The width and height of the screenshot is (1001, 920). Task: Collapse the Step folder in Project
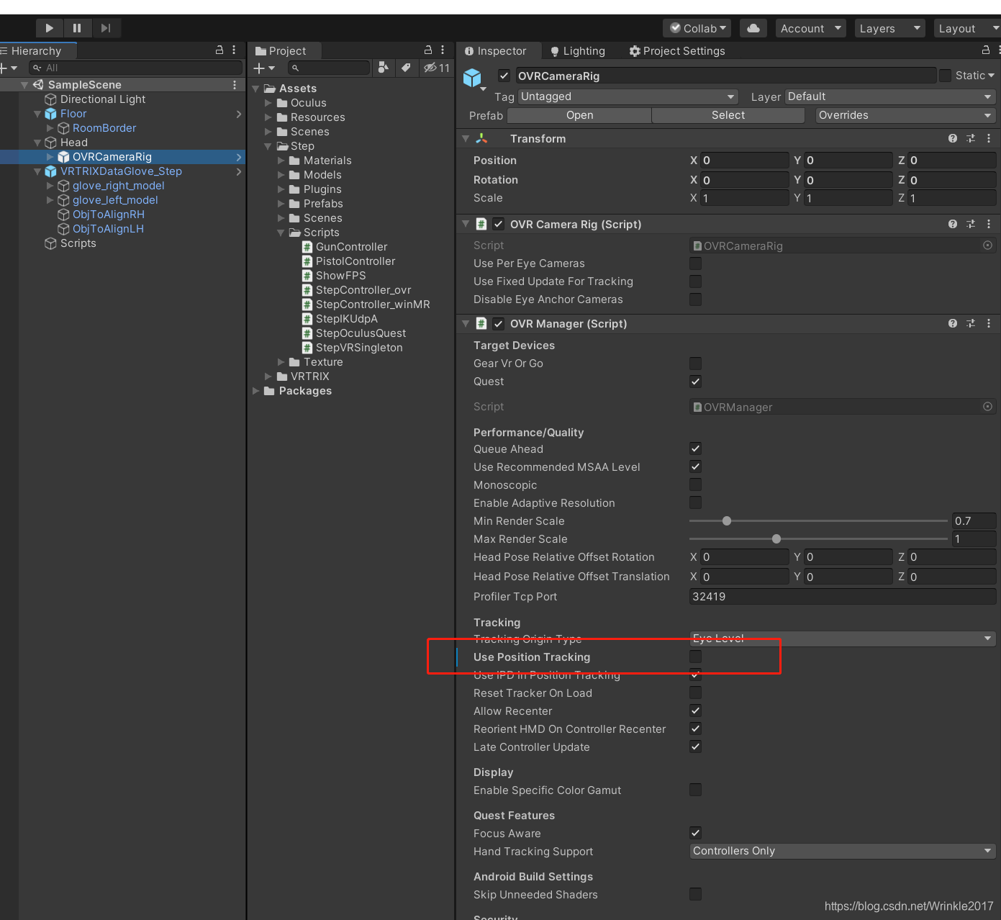point(268,146)
